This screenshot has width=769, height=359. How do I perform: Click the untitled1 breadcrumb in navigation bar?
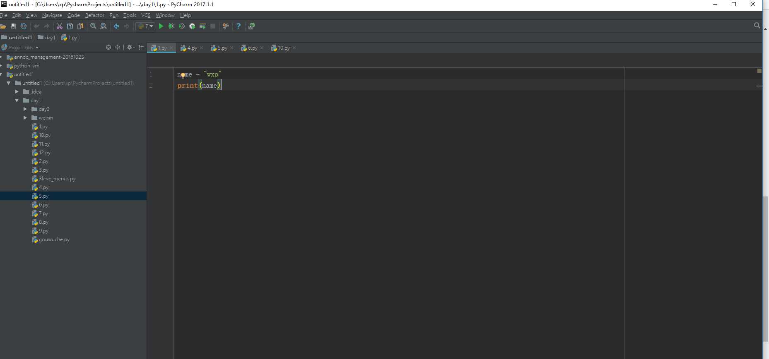tap(17, 38)
